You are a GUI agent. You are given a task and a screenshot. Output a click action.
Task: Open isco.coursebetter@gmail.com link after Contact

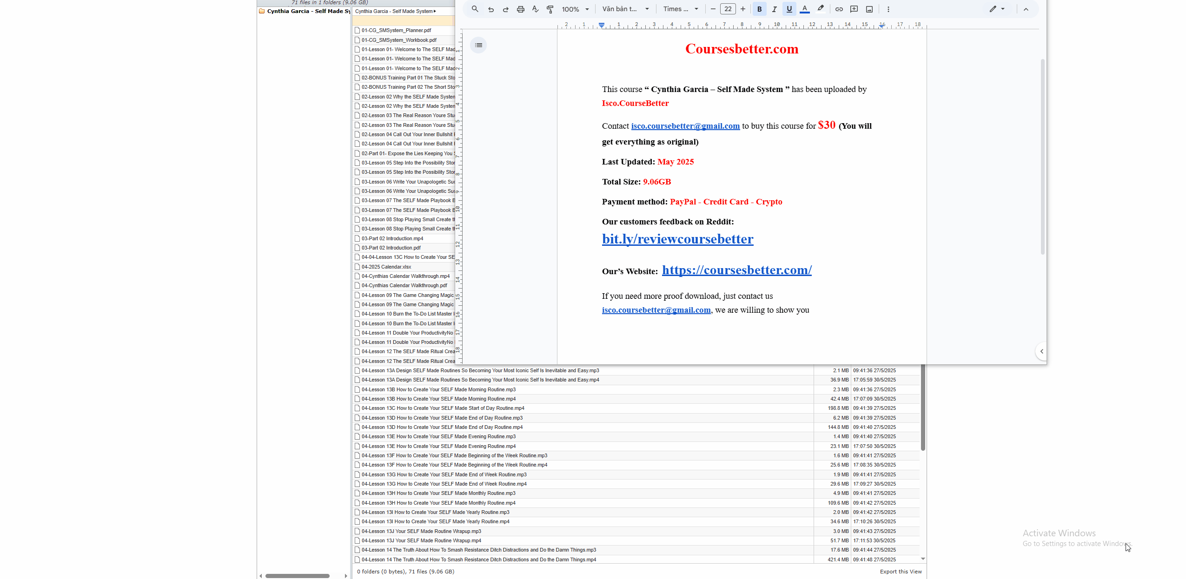click(685, 126)
